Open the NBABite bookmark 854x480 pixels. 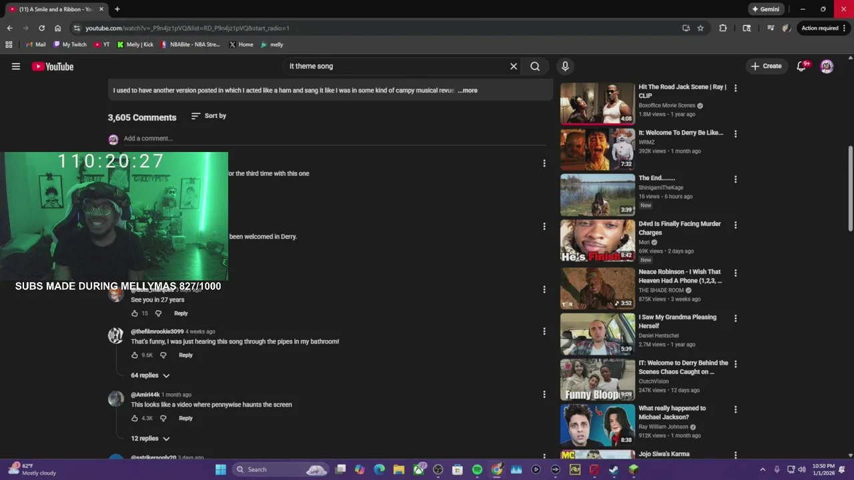click(x=190, y=45)
